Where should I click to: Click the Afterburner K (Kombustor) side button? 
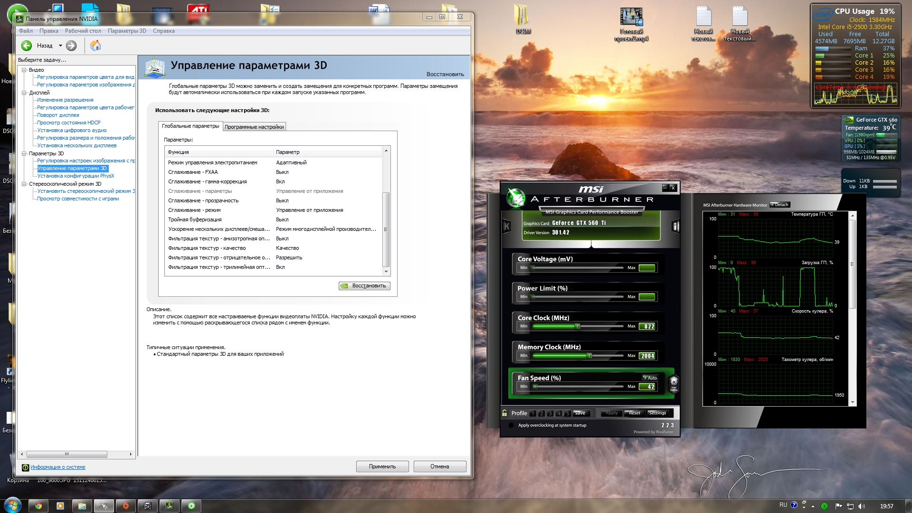point(506,227)
